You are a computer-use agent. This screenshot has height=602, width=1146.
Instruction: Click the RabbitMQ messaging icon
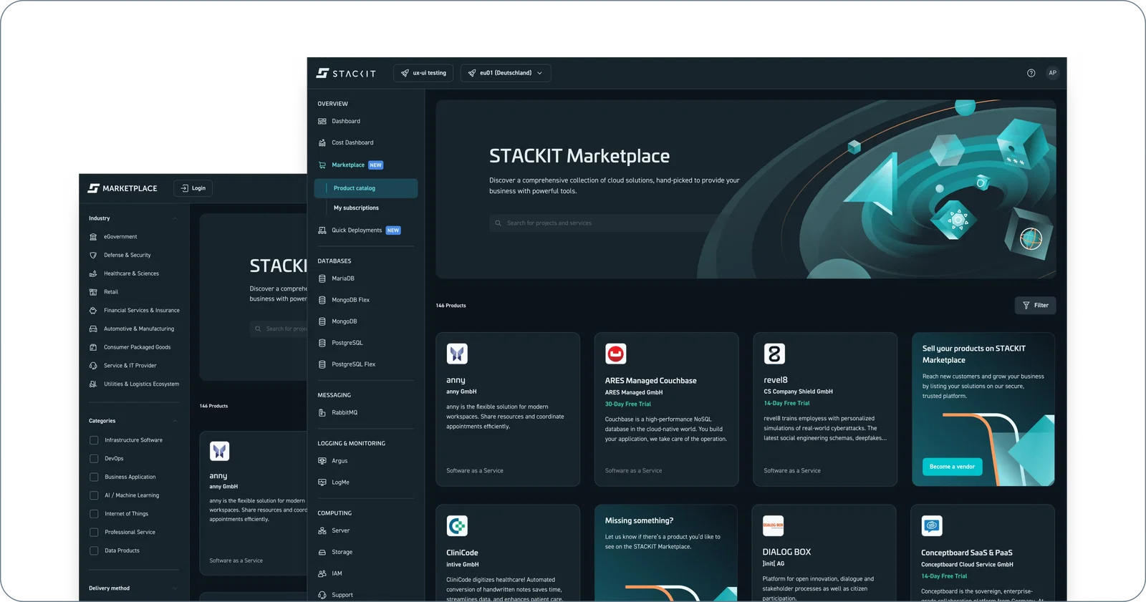click(x=322, y=412)
